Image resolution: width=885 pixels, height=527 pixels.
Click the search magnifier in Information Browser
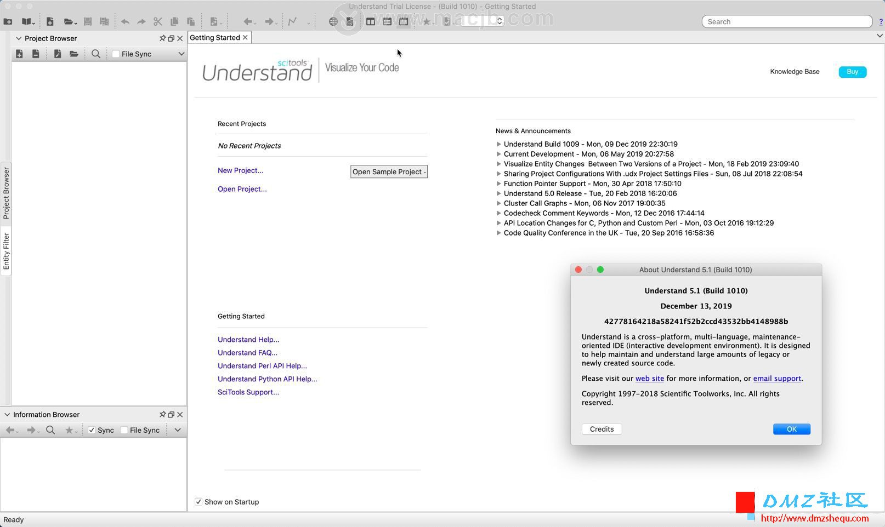(x=50, y=430)
